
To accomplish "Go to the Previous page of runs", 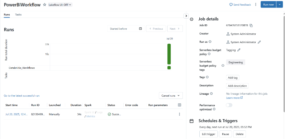I will point(156,29).
